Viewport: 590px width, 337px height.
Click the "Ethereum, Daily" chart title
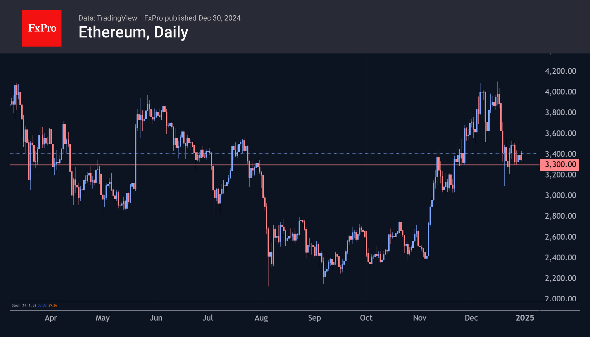coord(133,32)
